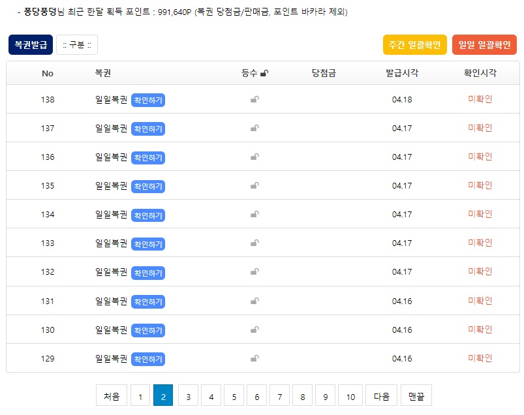Click the number 132 cell
This screenshot has height=415, width=524.
48,272
